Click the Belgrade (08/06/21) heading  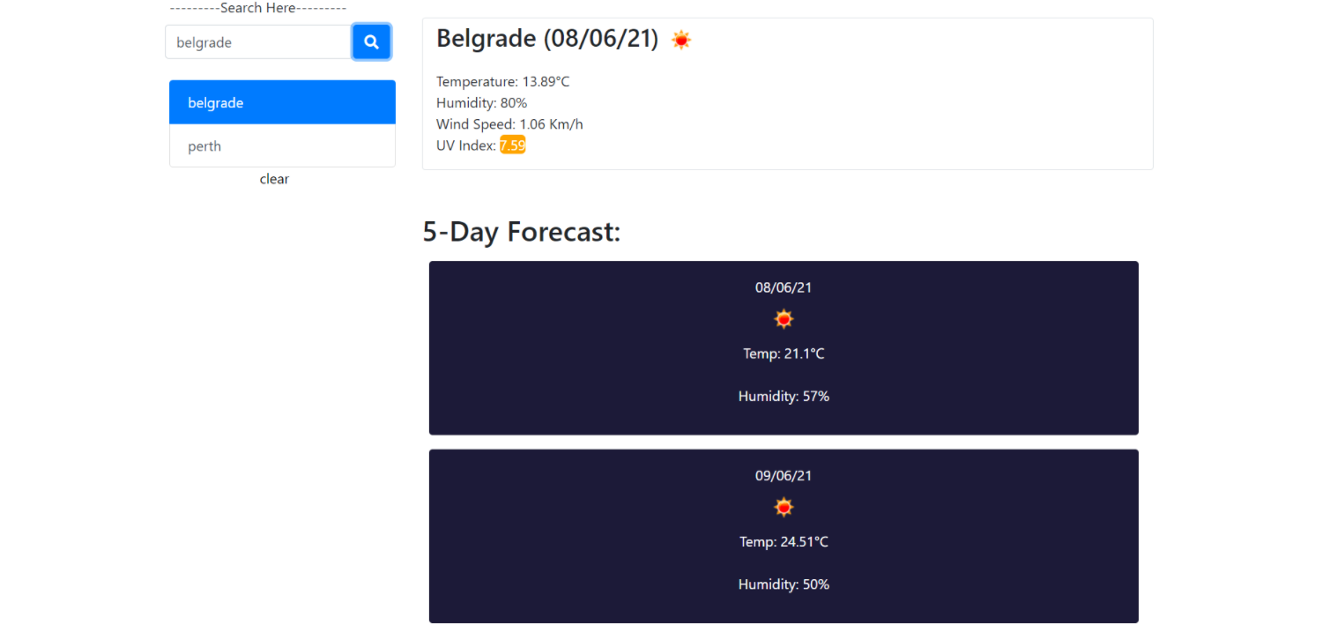point(546,38)
